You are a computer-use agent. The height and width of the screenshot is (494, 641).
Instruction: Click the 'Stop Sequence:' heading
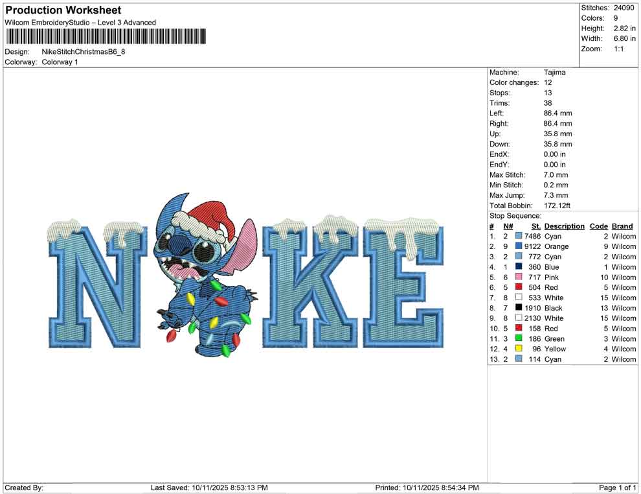[x=515, y=216]
